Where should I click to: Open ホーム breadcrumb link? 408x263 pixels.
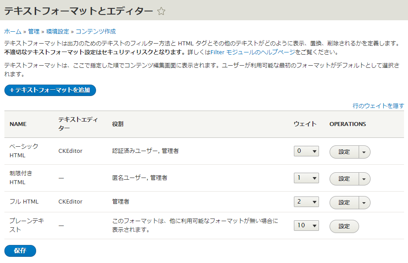pos(13,31)
